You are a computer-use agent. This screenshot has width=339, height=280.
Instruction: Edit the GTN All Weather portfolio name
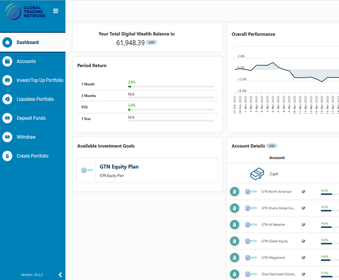303,224
